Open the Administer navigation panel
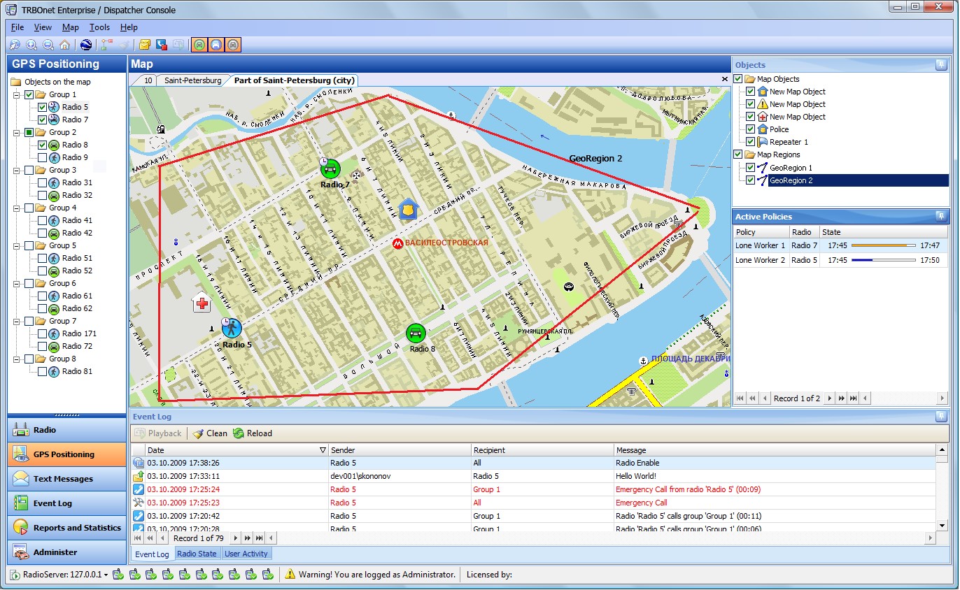Screen dimensions: 960x590 pos(67,552)
